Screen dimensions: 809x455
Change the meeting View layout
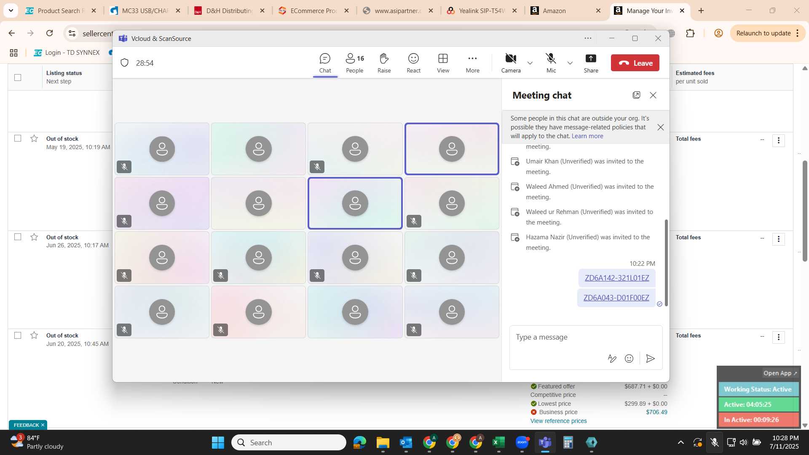(443, 63)
